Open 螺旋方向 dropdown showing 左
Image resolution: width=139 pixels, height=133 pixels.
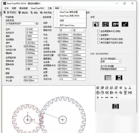click(x=79, y=30)
